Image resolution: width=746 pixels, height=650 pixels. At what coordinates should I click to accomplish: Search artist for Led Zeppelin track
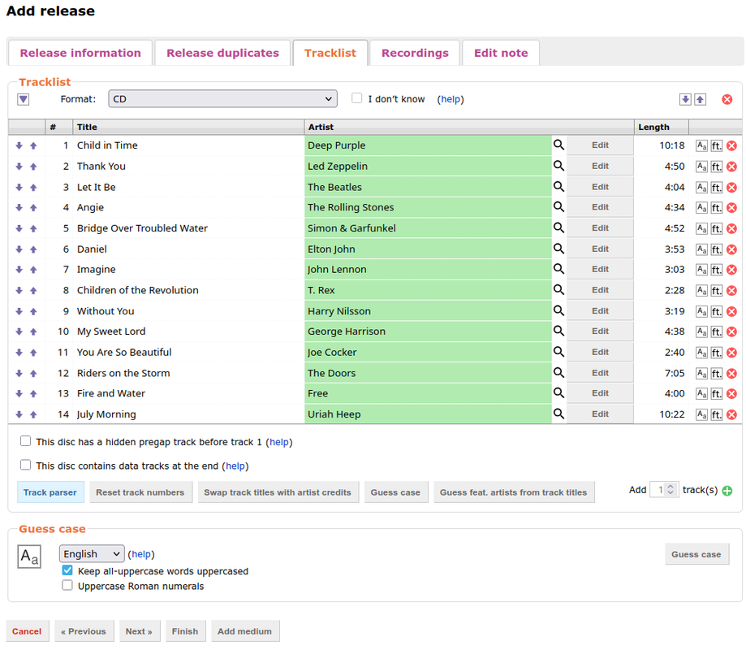(558, 166)
